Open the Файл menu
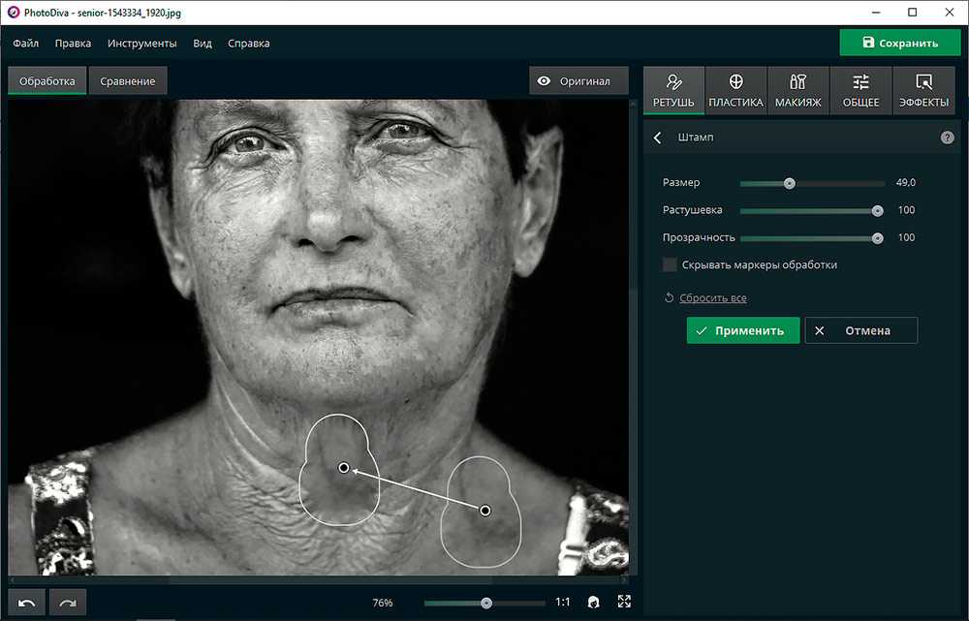969x621 pixels. 26,43
